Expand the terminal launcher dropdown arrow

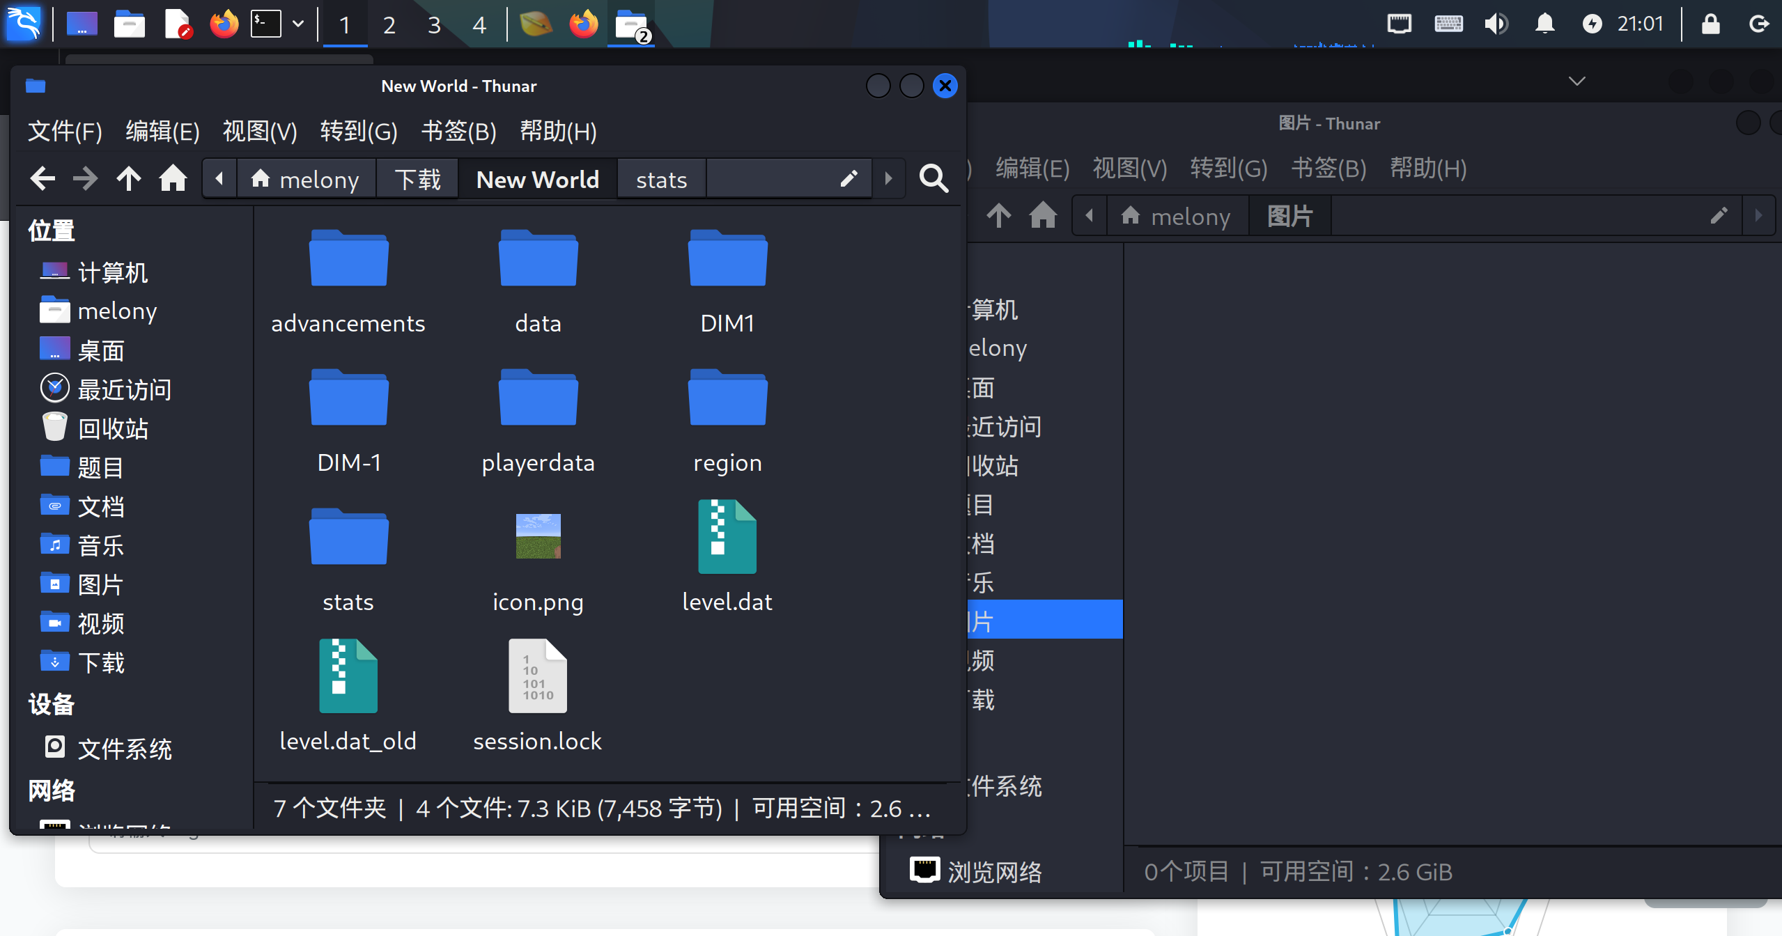click(x=298, y=24)
